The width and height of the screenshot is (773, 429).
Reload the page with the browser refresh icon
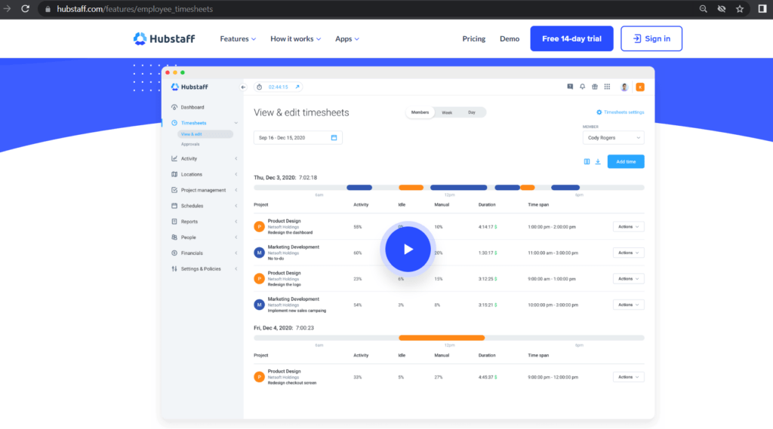click(x=25, y=9)
